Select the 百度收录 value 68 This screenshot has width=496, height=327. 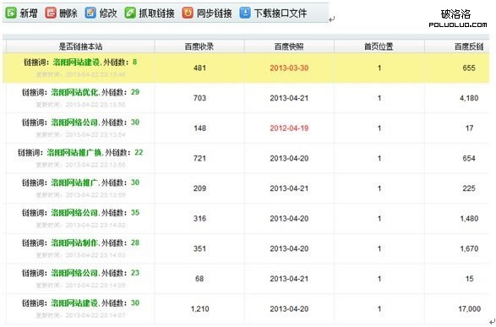tap(199, 279)
